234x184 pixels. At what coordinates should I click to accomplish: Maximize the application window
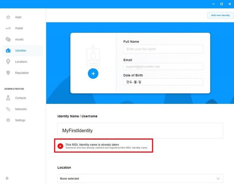click(222, 4)
